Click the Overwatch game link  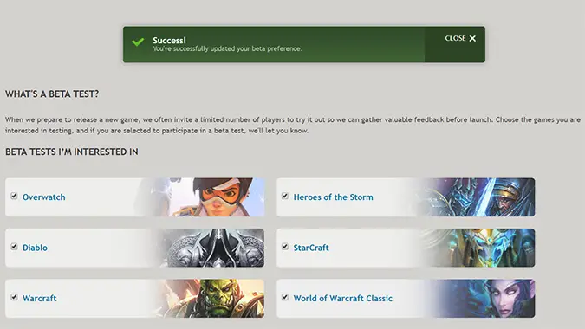pos(43,197)
